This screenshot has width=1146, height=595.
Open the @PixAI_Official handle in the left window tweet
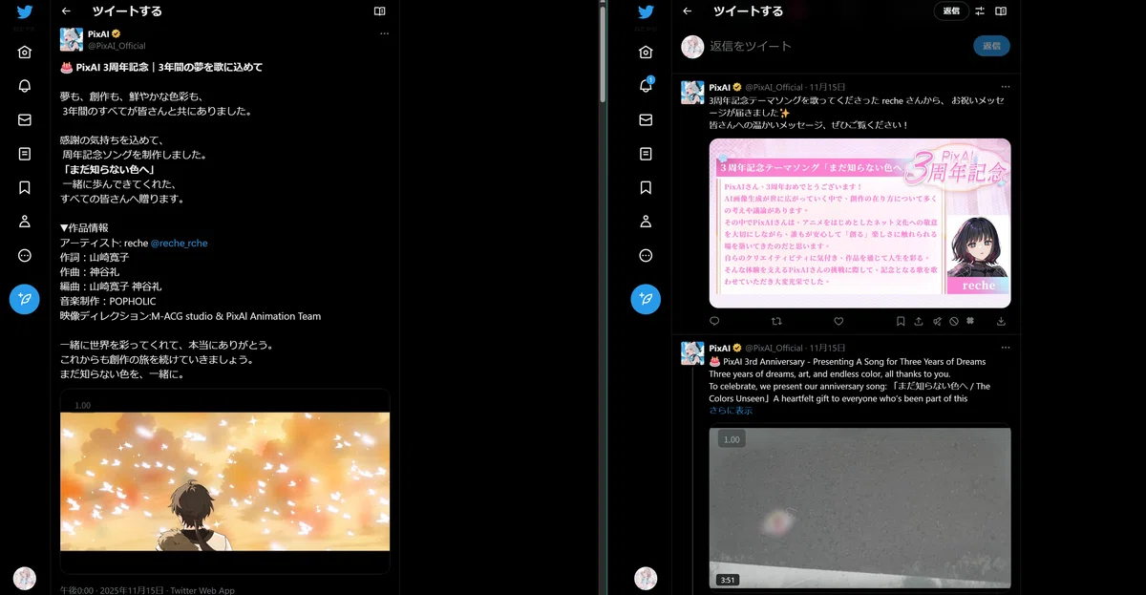[117, 46]
